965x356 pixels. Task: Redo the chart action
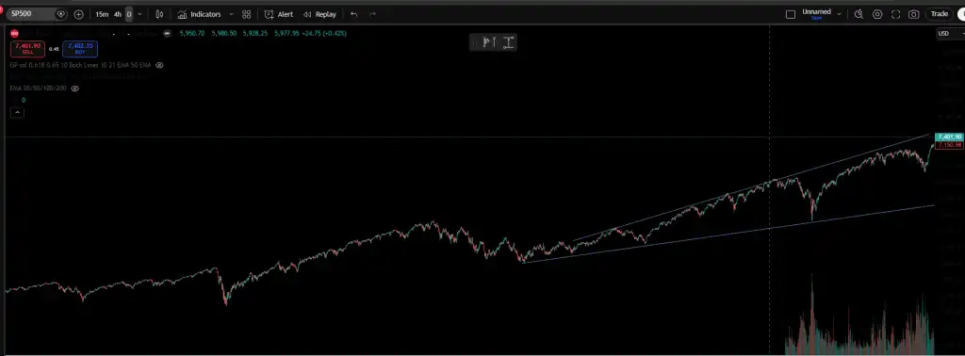click(x=372, y=14)
